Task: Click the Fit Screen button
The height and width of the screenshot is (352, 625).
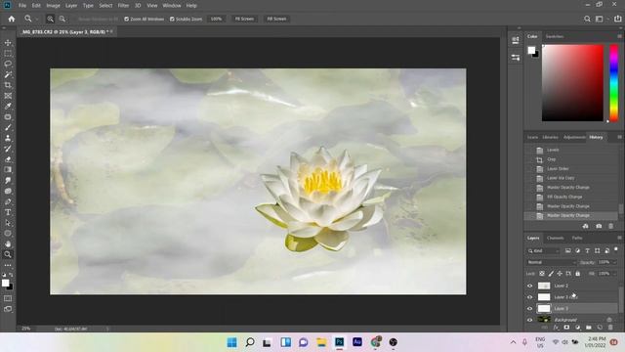Action: point(244,19)
